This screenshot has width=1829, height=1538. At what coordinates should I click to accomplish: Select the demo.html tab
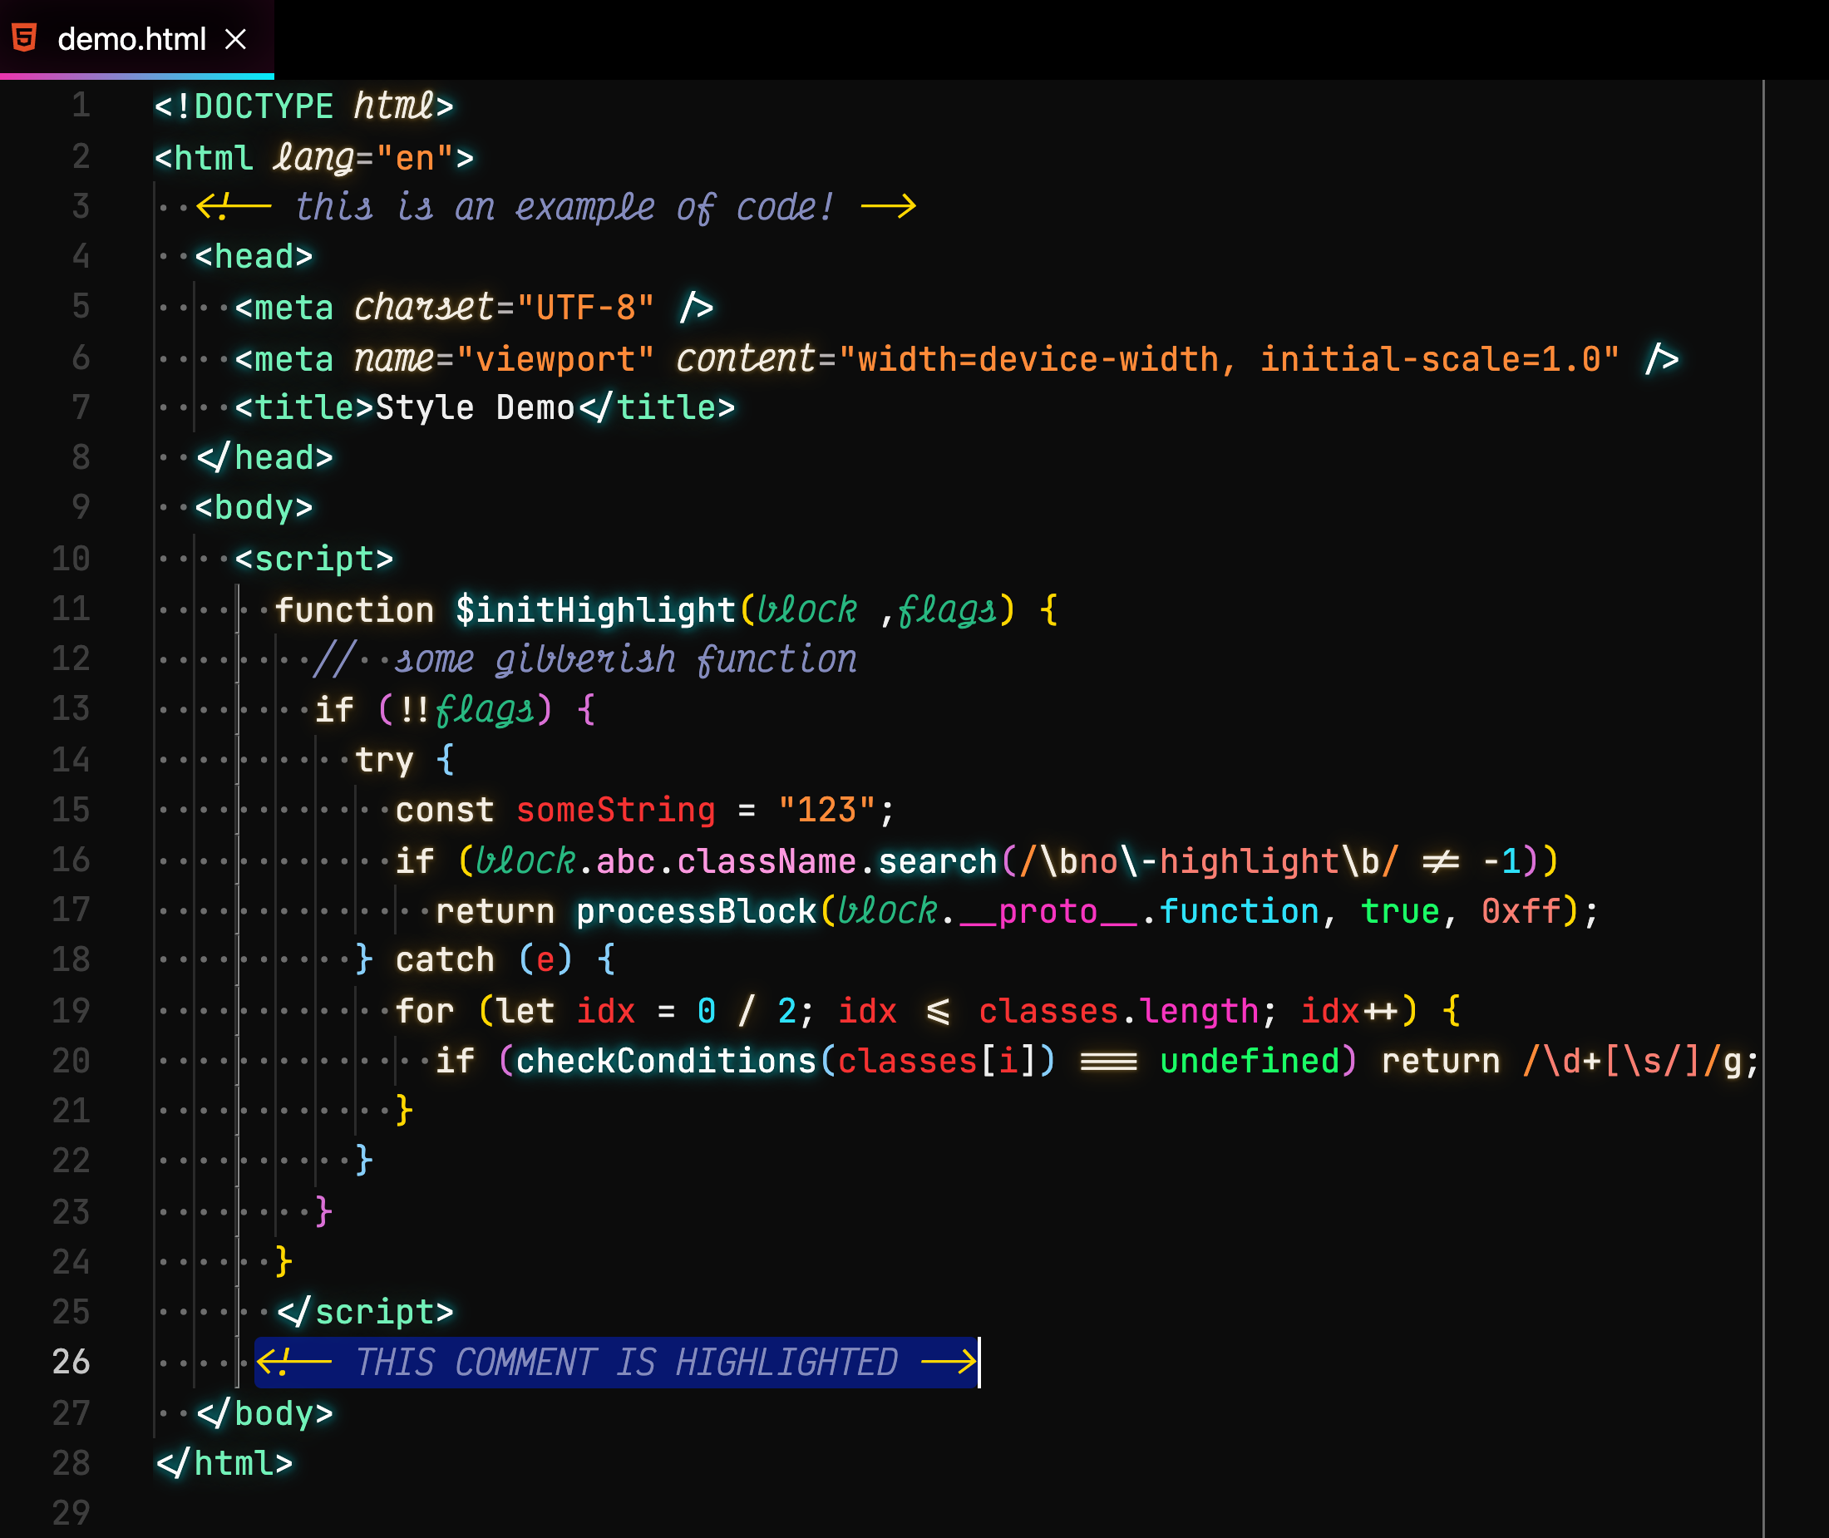[131, 39]
